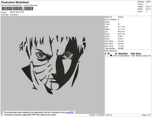This screenshot has width=152, height=117.
Task: Click the 'Emerald Black' thread description
Action: 124,56
